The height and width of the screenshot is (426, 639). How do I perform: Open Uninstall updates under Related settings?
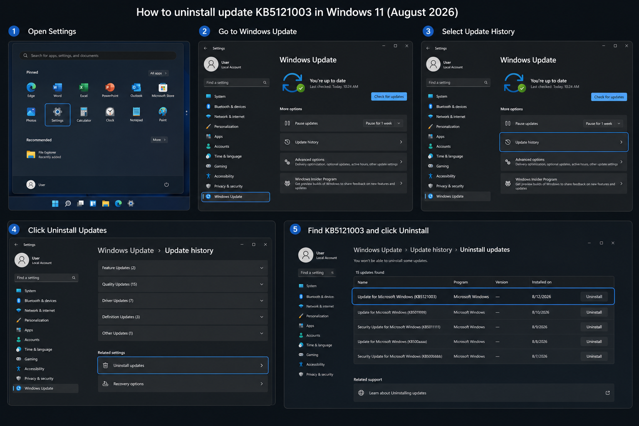click(x=183, y=365)
